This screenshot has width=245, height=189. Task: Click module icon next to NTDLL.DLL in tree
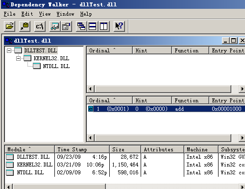point(37,66)
